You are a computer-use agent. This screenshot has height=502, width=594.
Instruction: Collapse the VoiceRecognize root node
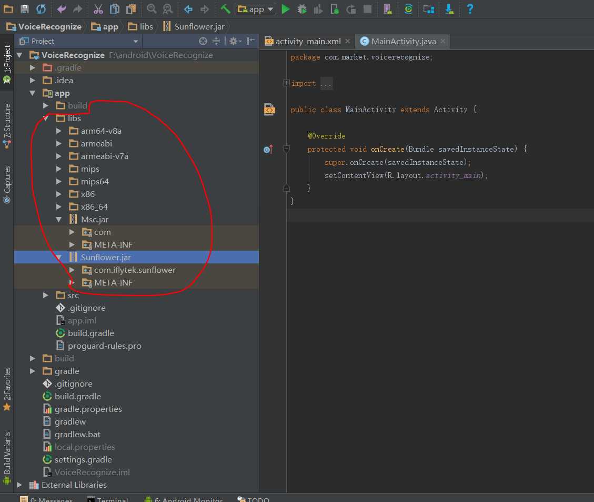click(19, 55)
